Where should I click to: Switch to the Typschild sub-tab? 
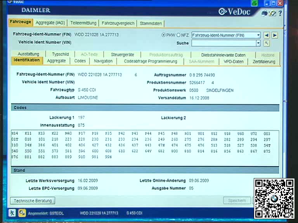(x=61, y=54)
